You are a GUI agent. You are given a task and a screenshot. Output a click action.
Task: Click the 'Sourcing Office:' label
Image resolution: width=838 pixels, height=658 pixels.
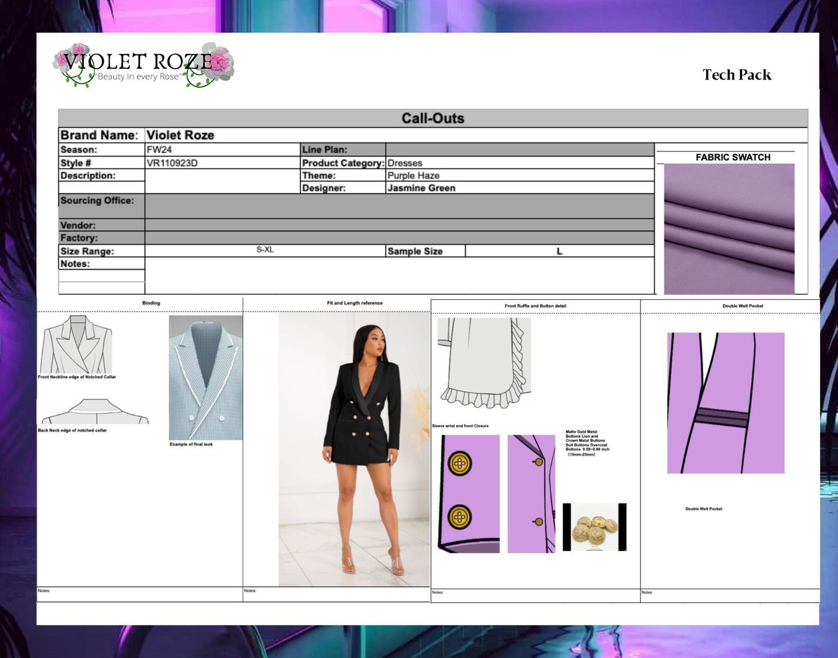[x=97, y=200]
